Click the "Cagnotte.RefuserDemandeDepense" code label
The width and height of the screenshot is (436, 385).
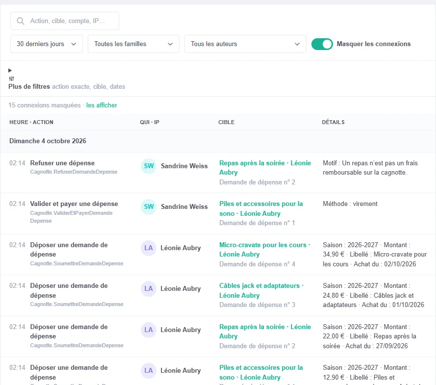point(74,172)
